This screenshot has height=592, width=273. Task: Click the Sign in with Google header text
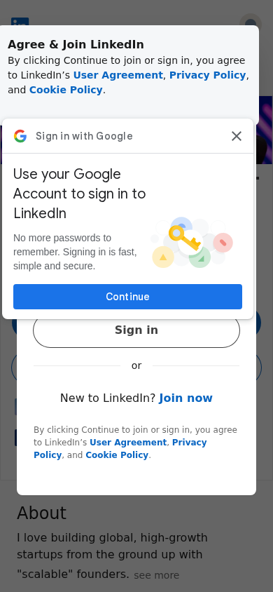(84, 136)
